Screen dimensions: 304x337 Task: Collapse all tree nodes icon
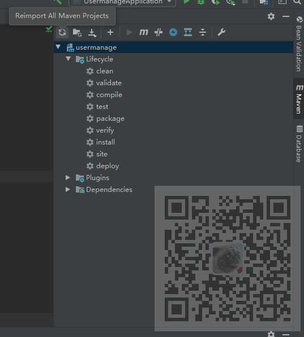[203, 32]
